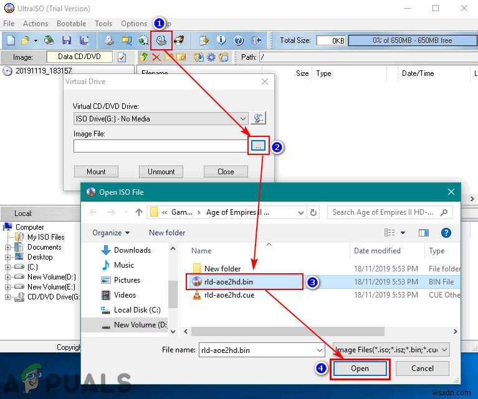Click the Up arrow in Open ISO File

(x=139, y=212)
